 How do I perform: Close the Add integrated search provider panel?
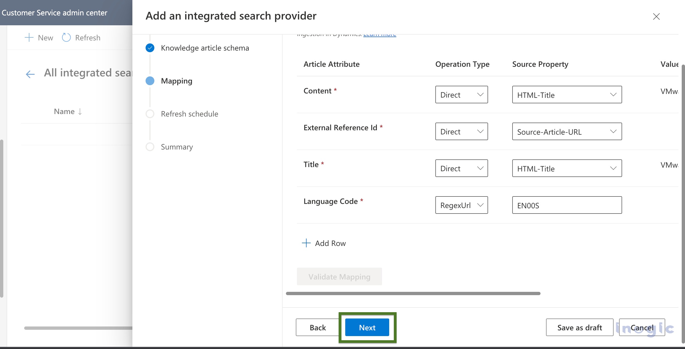656,16
